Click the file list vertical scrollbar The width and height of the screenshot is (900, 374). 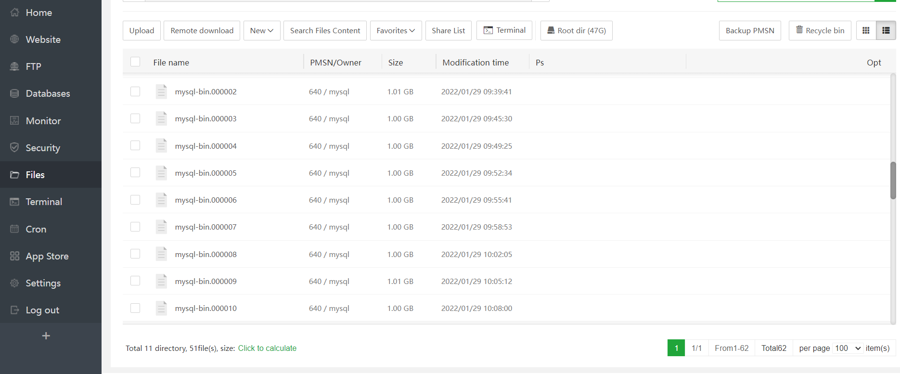pyautogui.click(x=893, y=181)
